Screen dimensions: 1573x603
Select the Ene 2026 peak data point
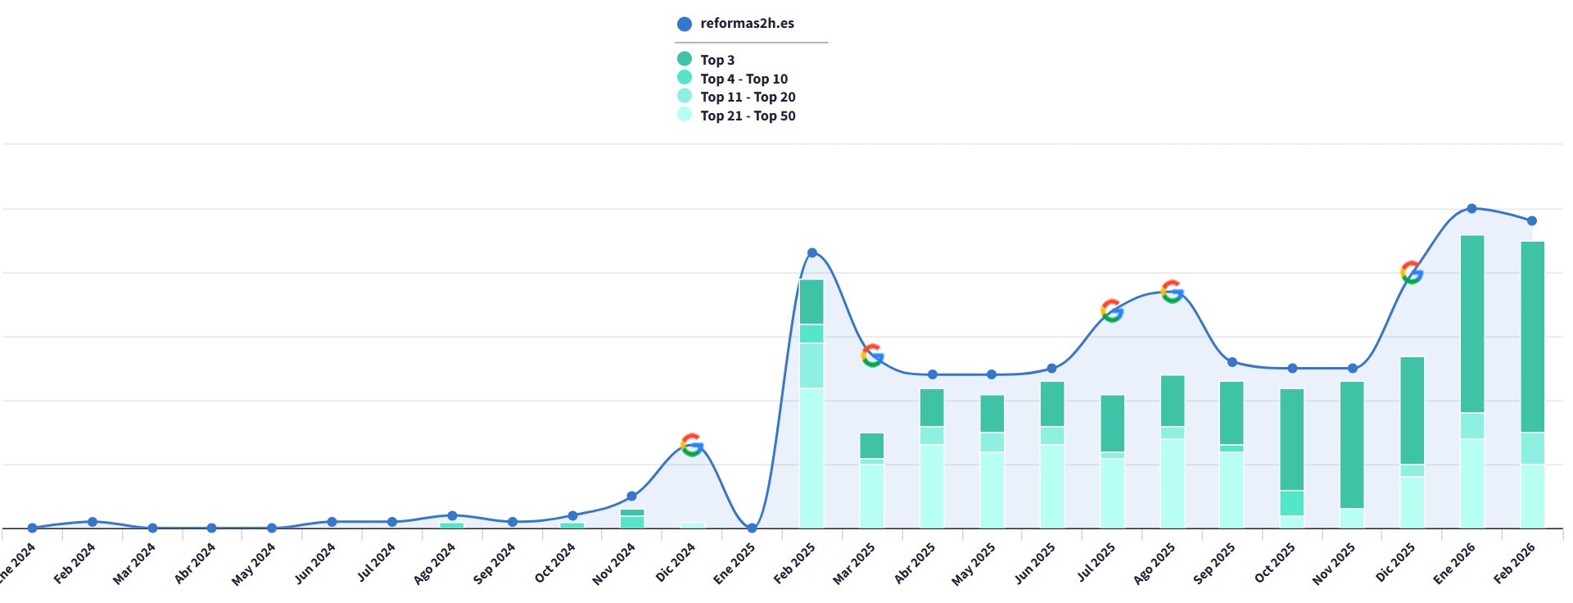1471,209
